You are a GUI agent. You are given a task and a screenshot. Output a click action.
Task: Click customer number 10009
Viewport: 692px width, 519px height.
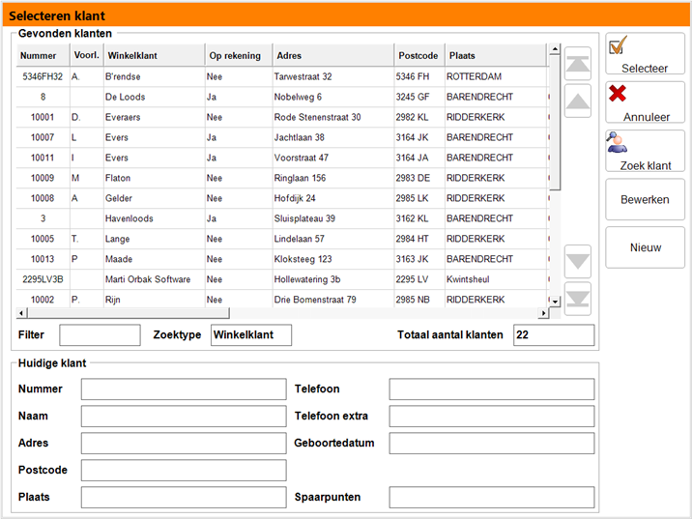(x=43, y=178)
